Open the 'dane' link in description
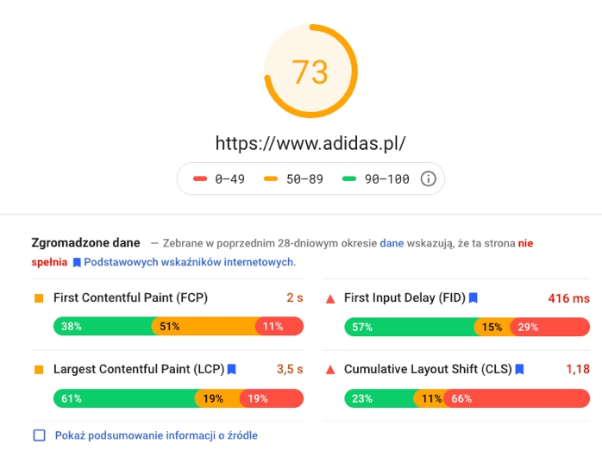 [x=392, y=243]
